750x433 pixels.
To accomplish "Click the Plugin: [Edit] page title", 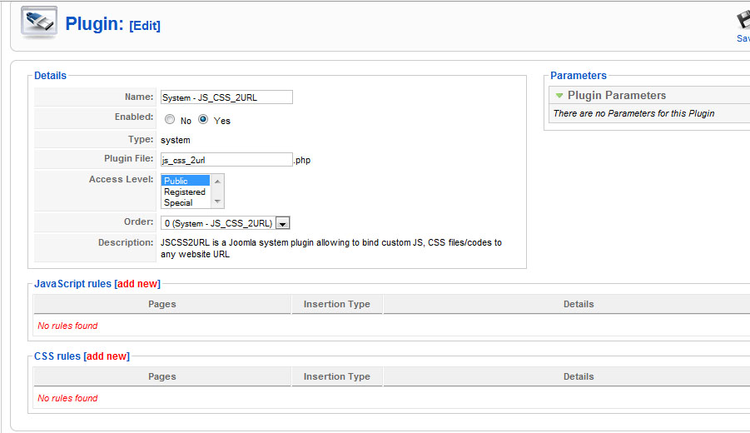I will coord(113,24).
